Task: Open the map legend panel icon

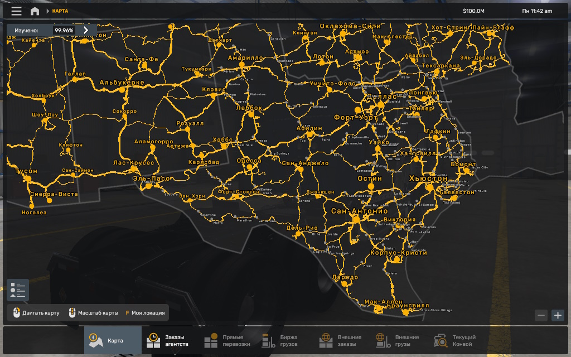Action: tap(18, 290)
